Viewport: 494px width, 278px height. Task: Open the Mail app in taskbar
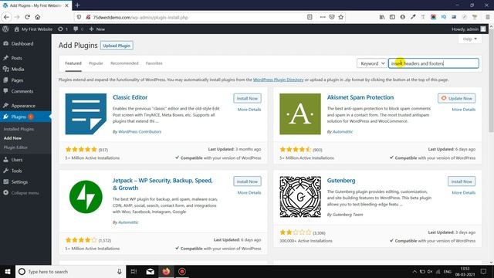[x=150, y=271]
